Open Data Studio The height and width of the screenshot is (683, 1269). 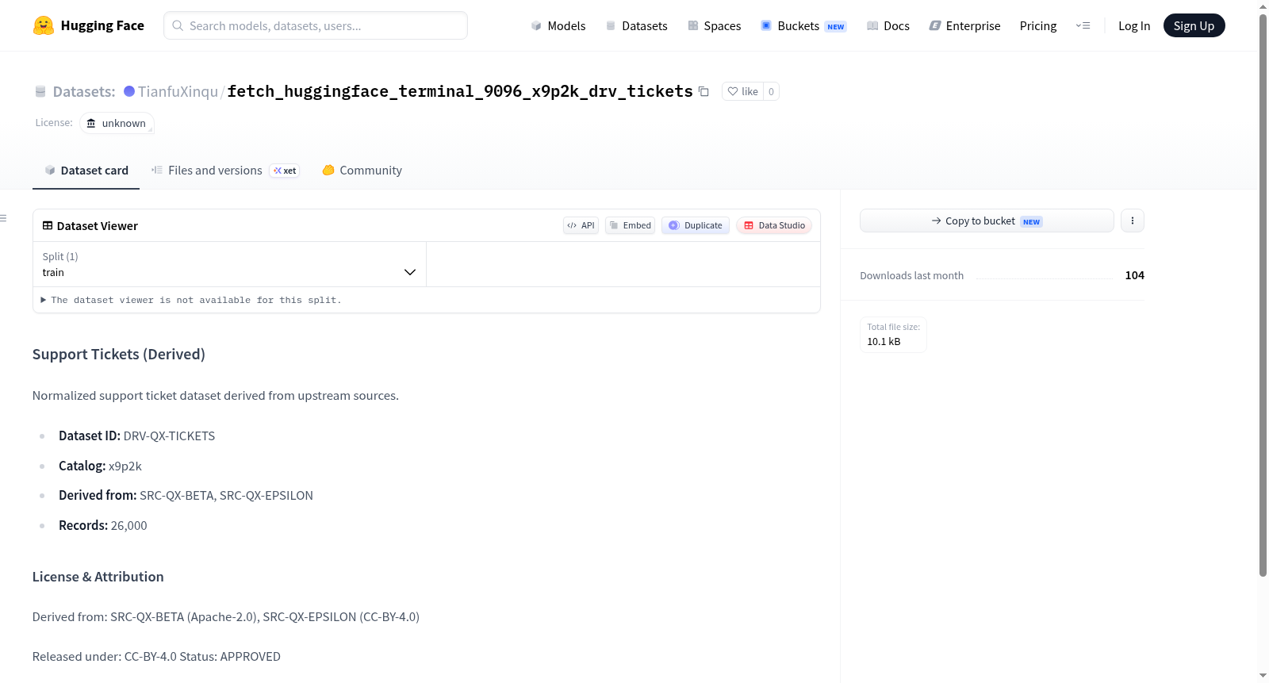(774, 225)
